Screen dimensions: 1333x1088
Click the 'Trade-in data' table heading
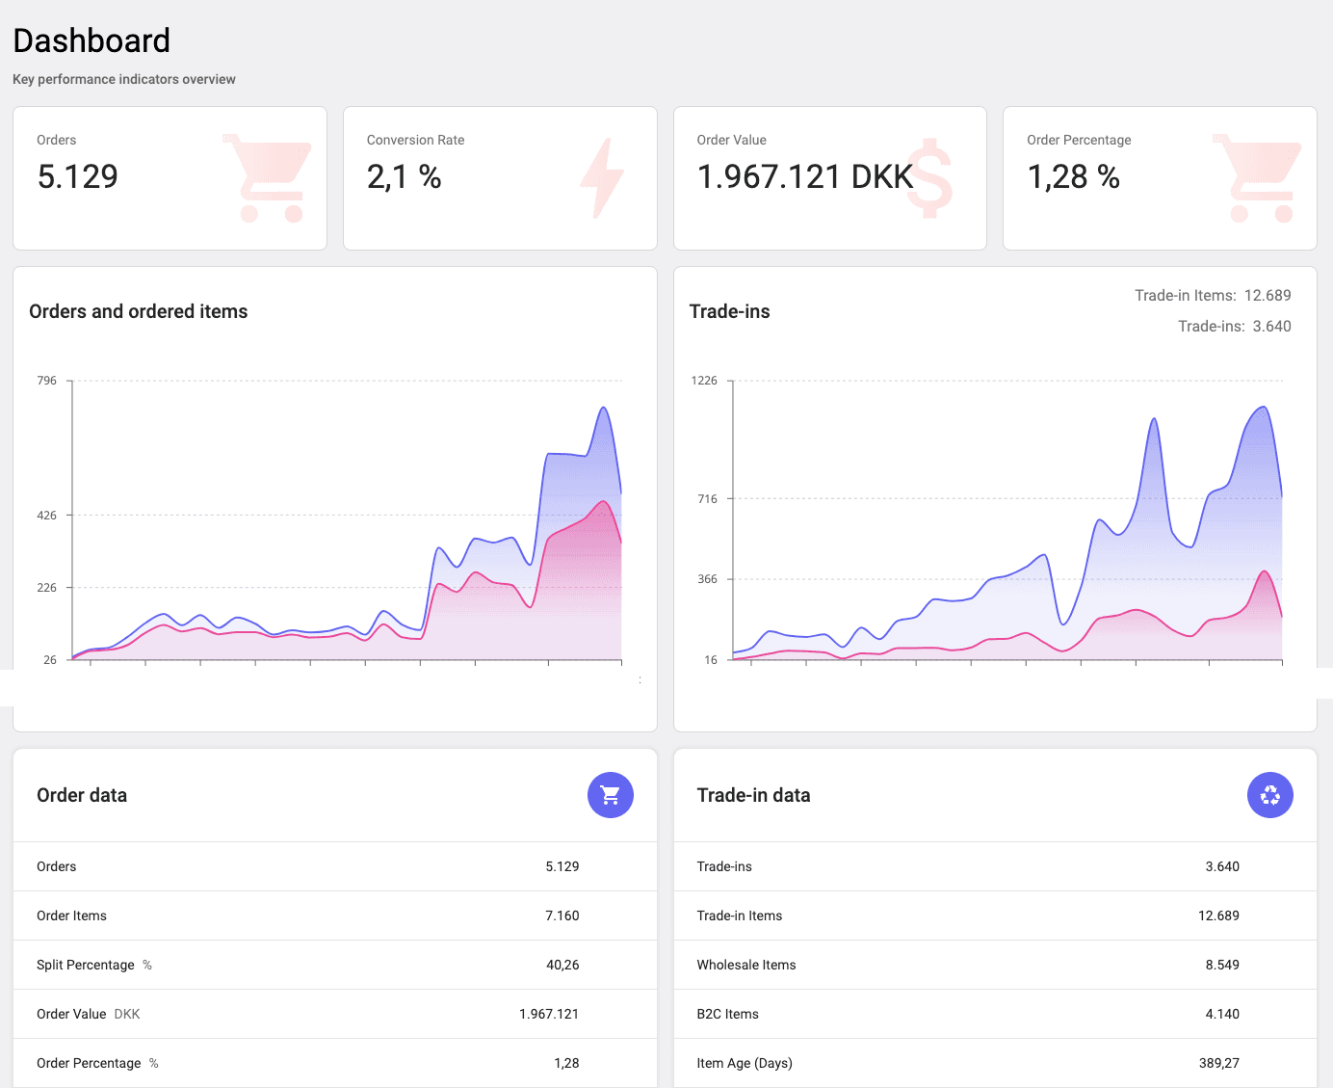(753, 795)
